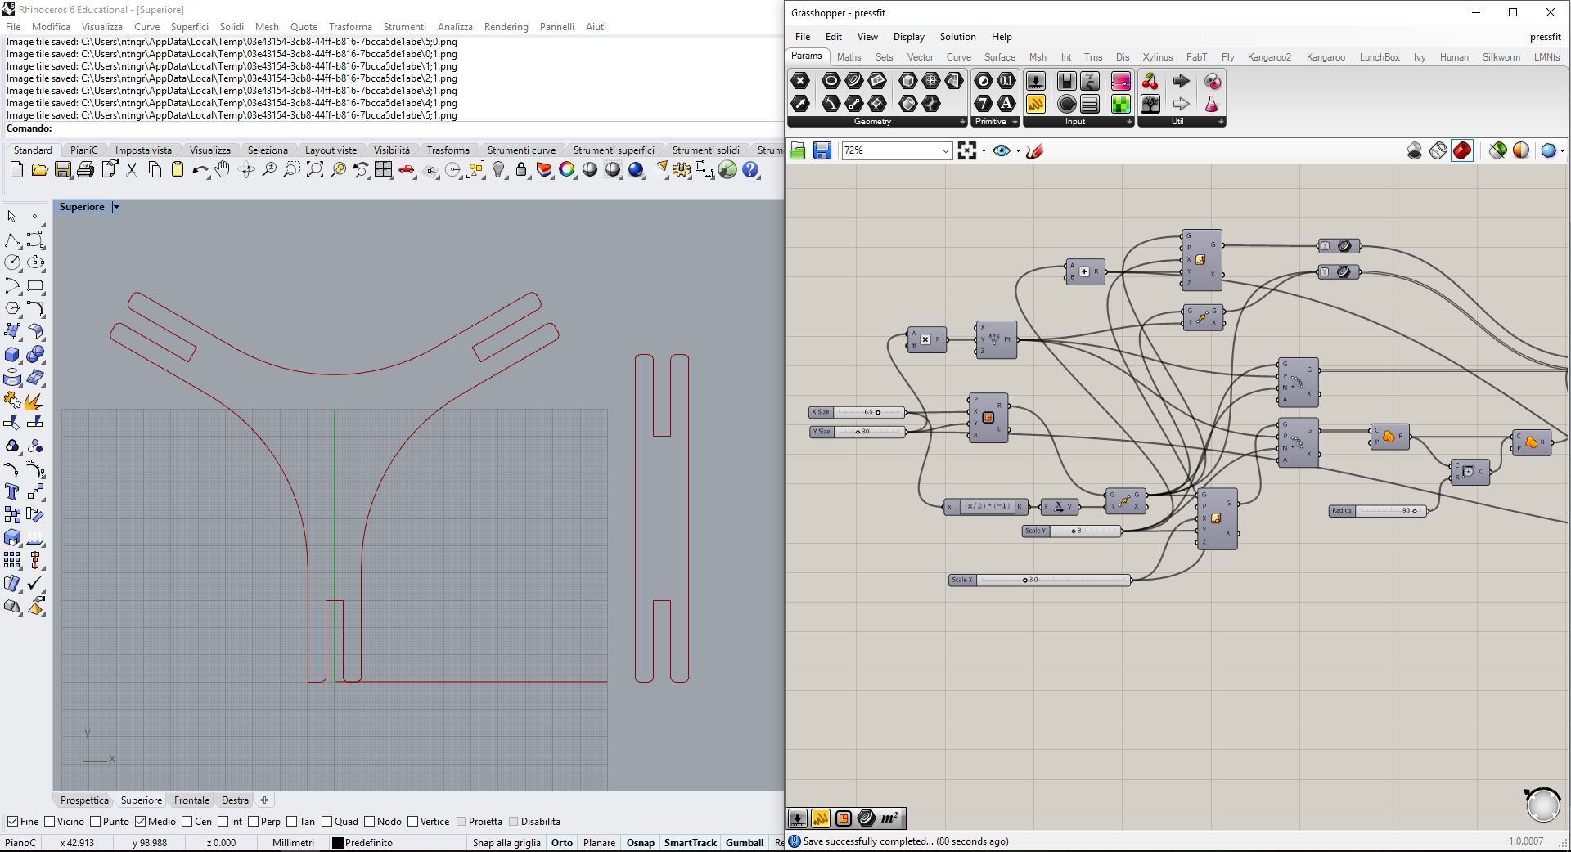Screen dimensions: 1571x852
Task: Select the Pan hand tool in Rhino
Action: click(223, 170)
